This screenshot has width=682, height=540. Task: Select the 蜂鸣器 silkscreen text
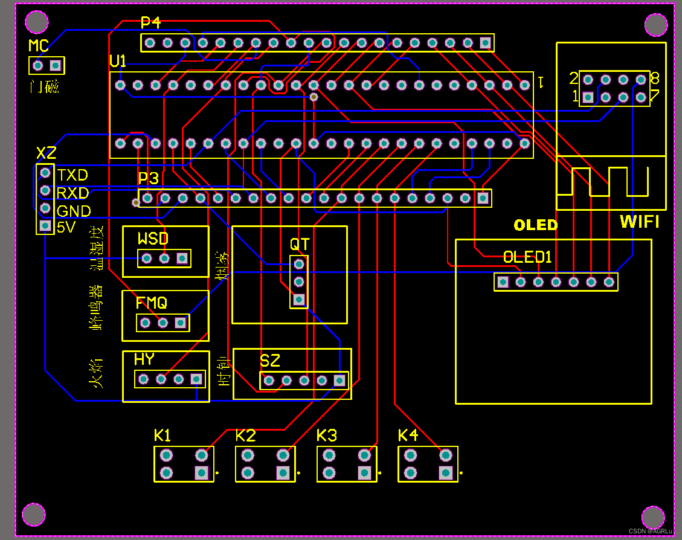coord(96,308)
